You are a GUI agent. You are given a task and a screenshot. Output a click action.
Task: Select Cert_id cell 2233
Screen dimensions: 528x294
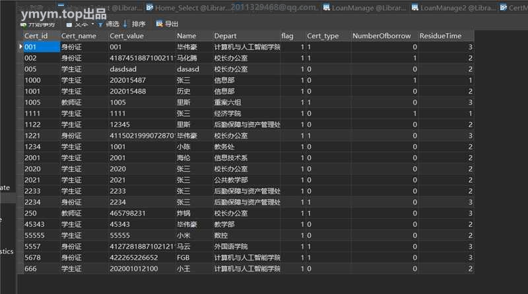click(42, 191)
